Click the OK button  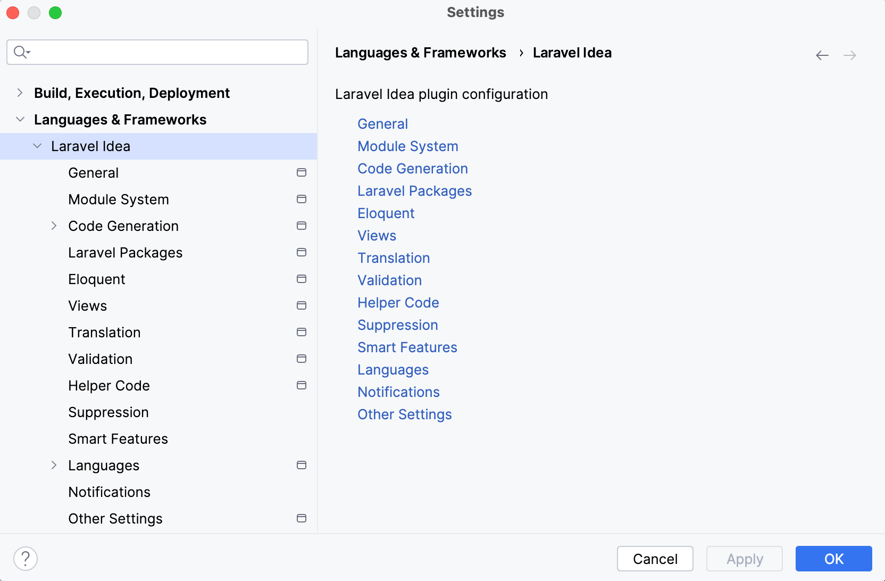point(833,559)
